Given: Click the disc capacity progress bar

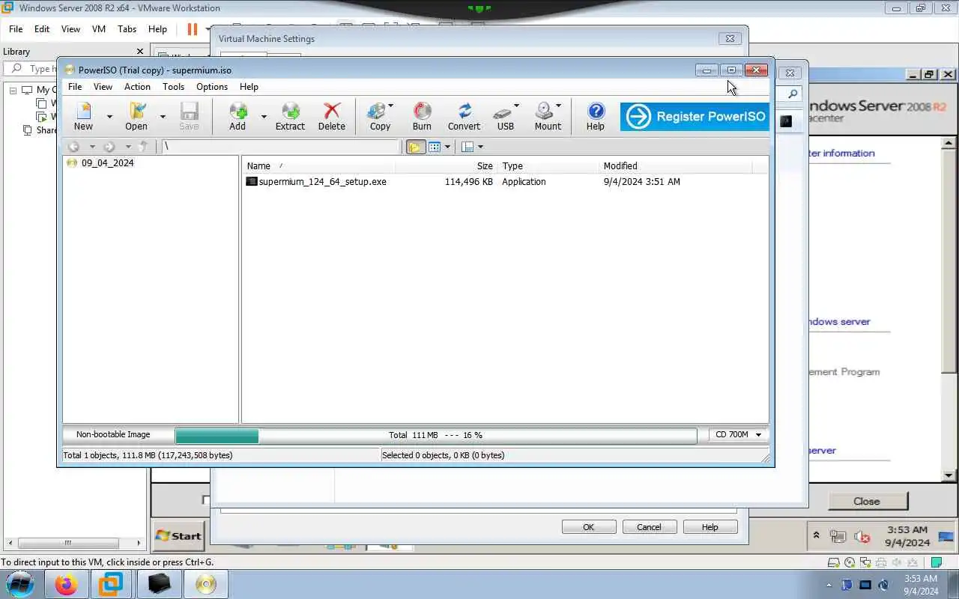Looking at the screenshot, I should pos(435,435).
